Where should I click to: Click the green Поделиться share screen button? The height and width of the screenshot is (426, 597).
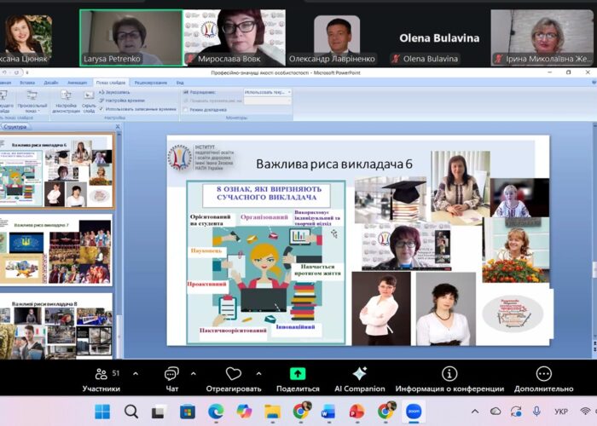(x=298, y=374)
